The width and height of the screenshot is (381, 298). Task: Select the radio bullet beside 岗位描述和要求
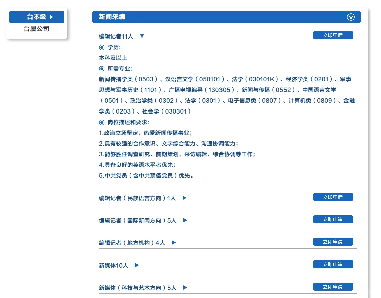[101, 122]
